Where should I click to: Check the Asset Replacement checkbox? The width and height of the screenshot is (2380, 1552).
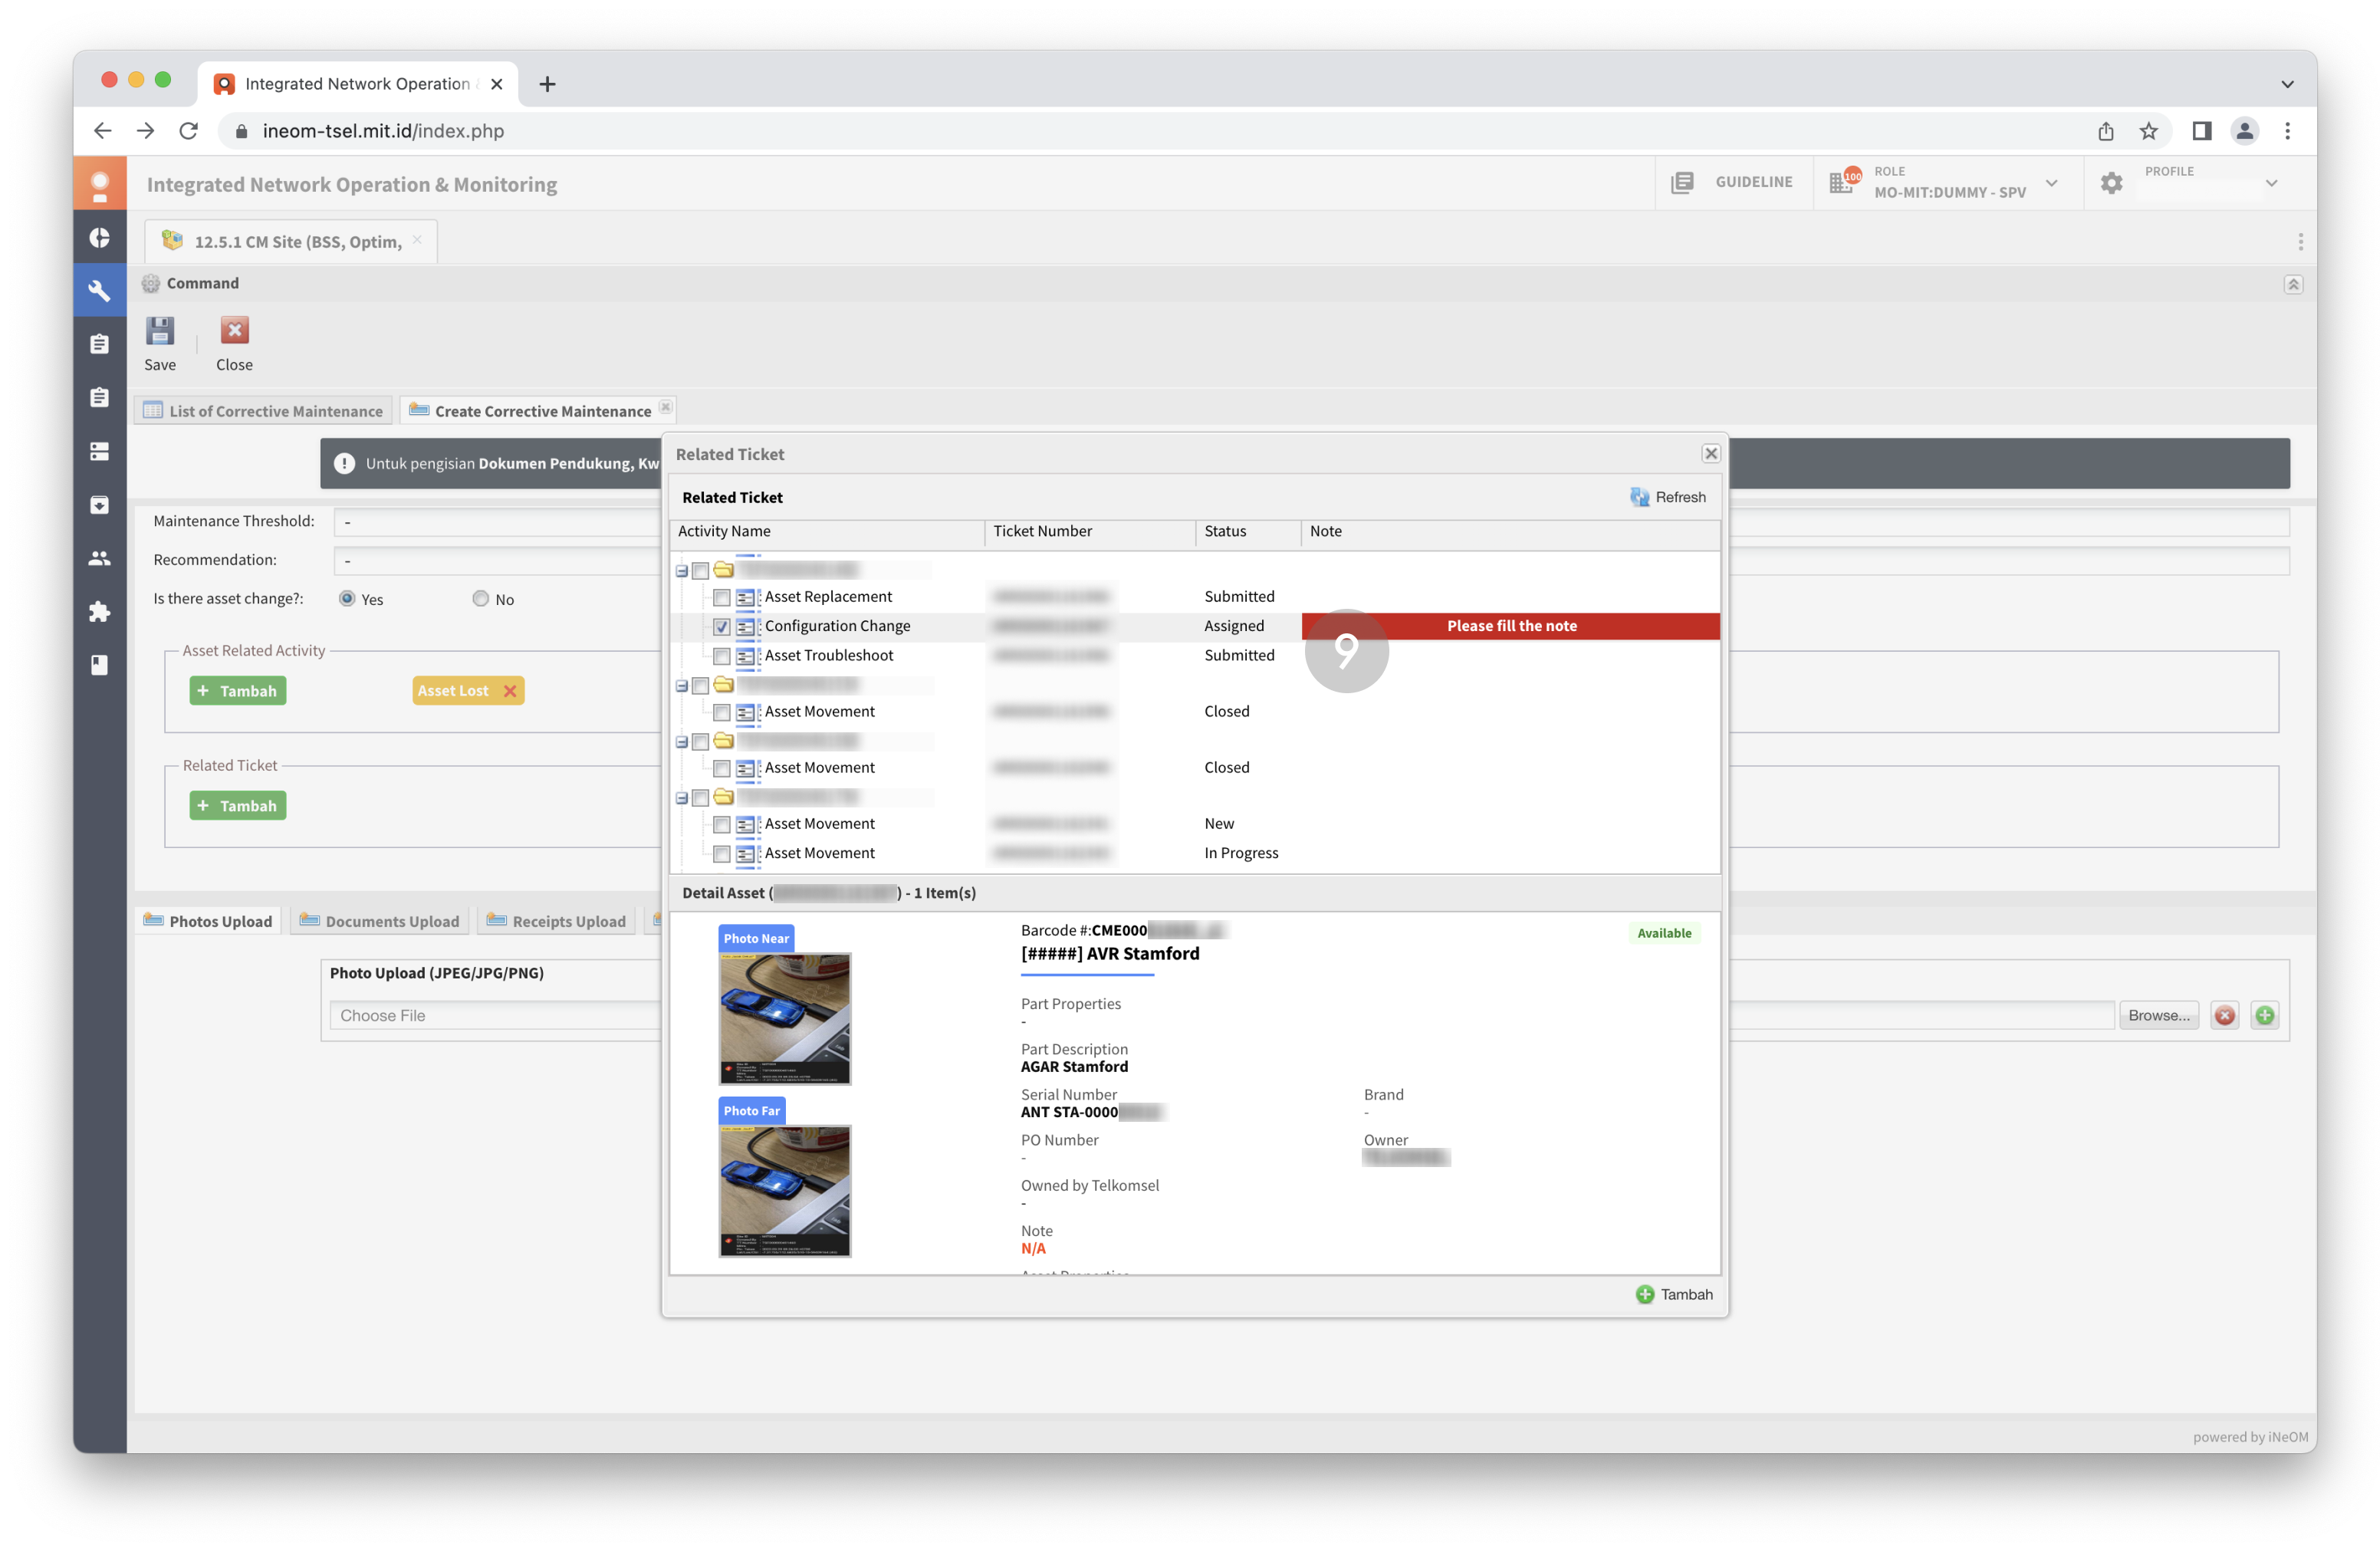pyautogui.click(x=721, y=597)
